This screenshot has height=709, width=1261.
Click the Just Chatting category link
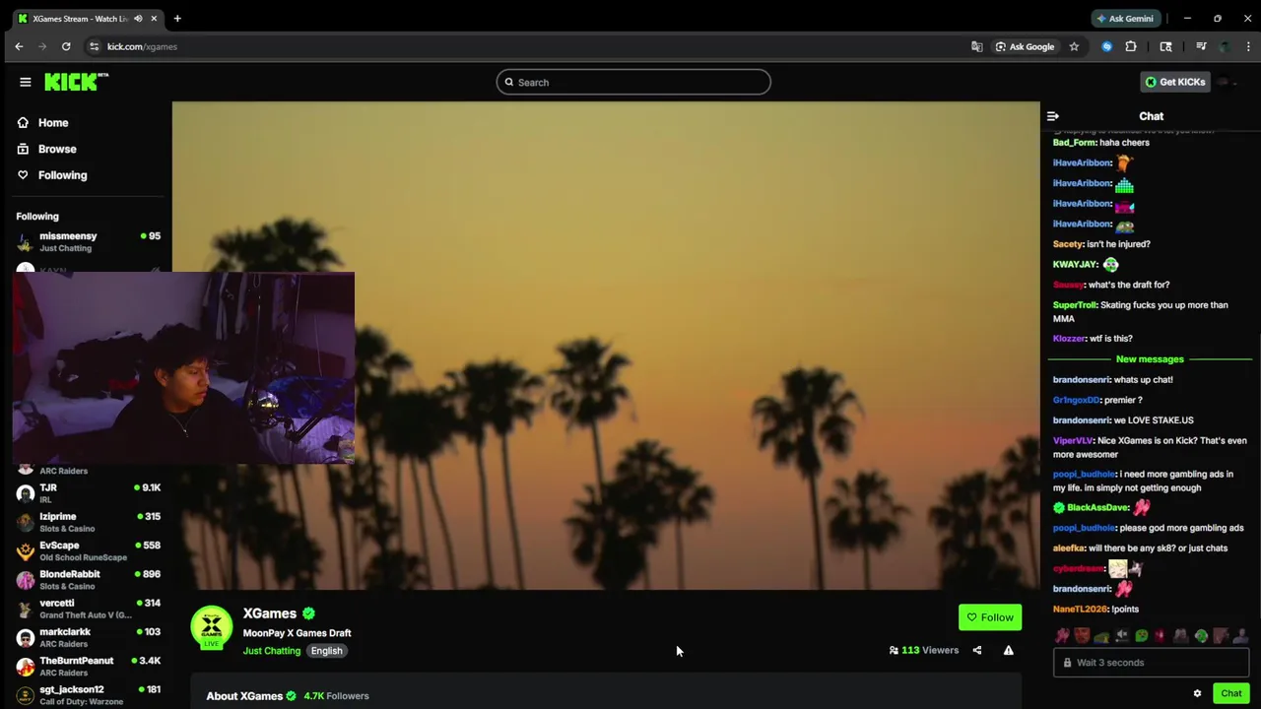point(272,651)
